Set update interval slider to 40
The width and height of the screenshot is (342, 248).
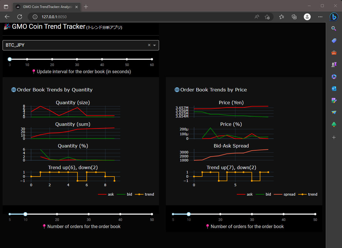coord(102,59)
